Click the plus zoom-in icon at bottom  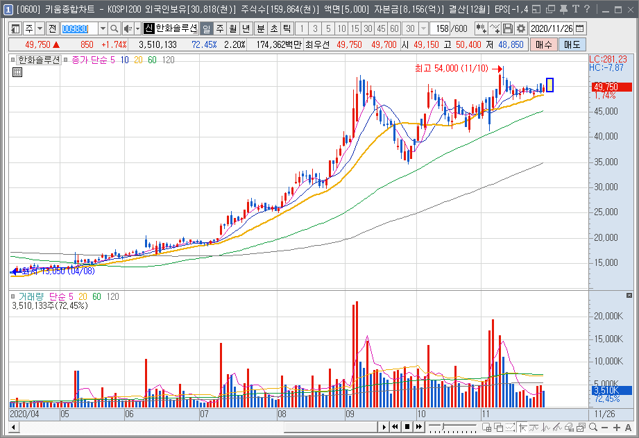pyautogui.click(x=617, y=427)
